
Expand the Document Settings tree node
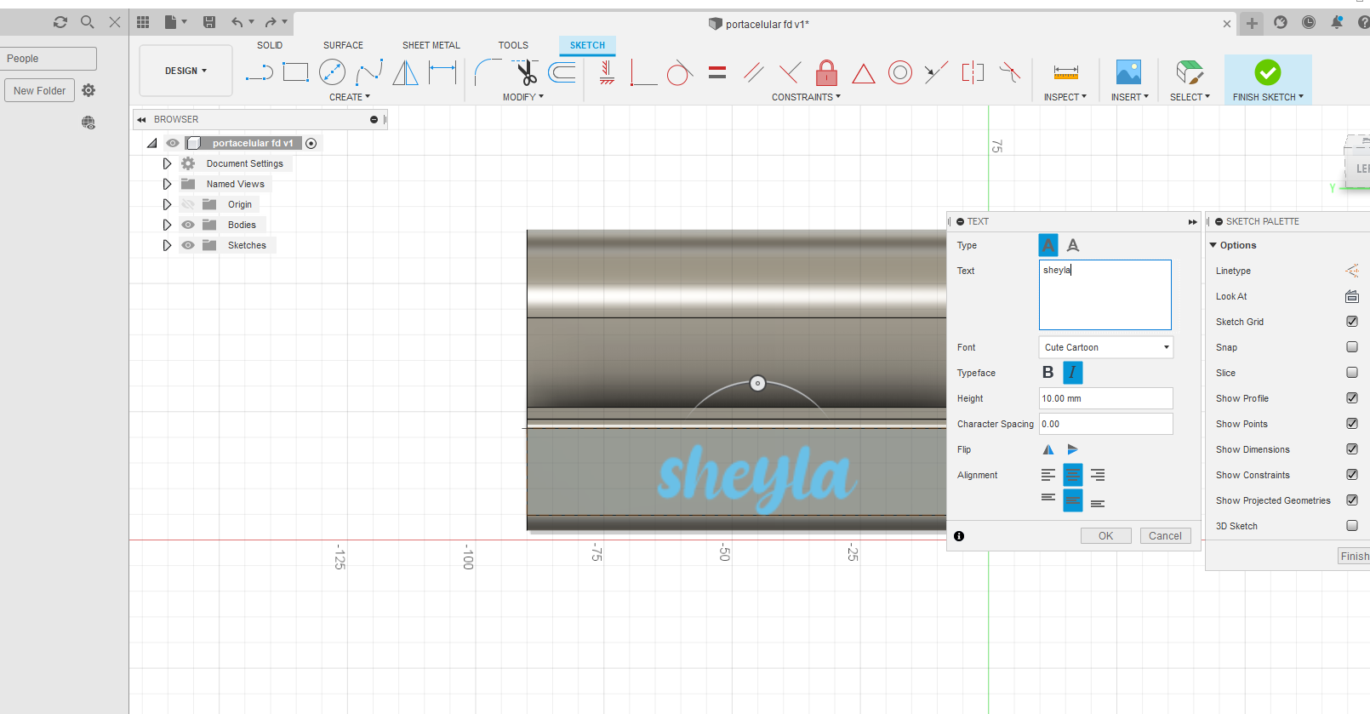pyautogui.click(x=167, y=163)
